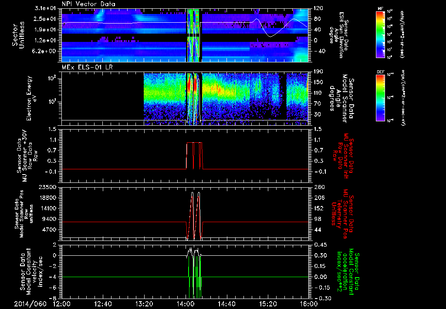
Task: Click the 12:00 time tick label
Action: [x=62, y=304]
